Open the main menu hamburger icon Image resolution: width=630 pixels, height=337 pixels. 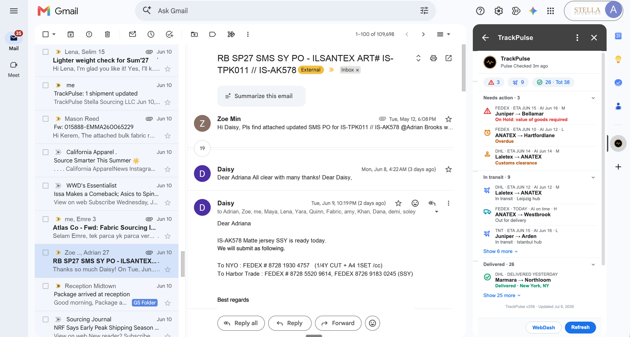[x=14, y=11]
